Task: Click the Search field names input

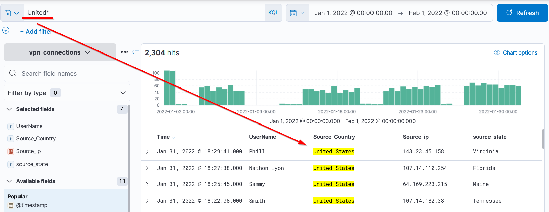Action: 71,73
